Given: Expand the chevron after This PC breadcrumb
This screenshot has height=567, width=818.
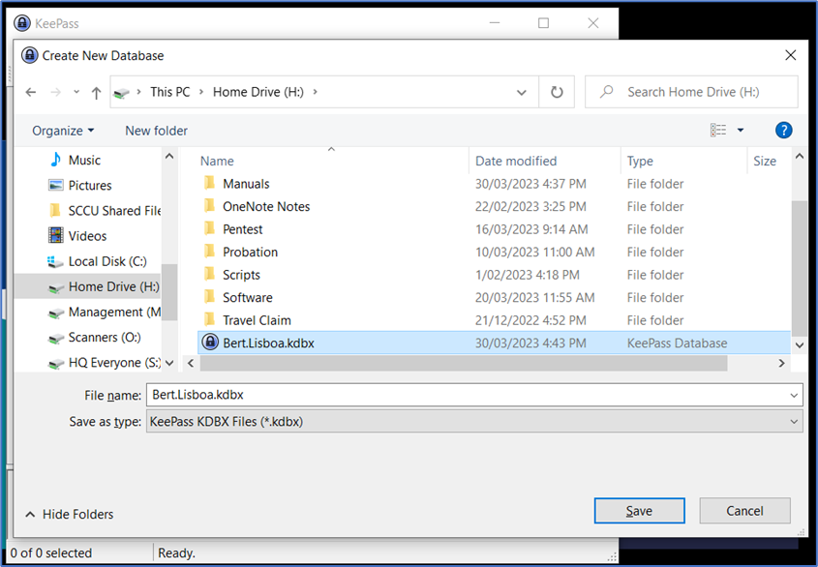Looking at the screenshot, I should tap(200, 92).
